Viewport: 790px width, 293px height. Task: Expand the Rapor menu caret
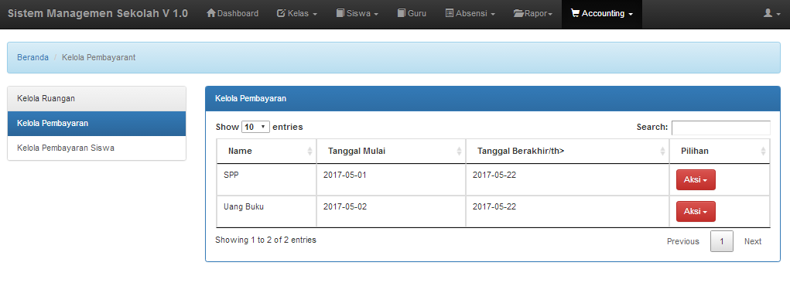click(550, 15)
